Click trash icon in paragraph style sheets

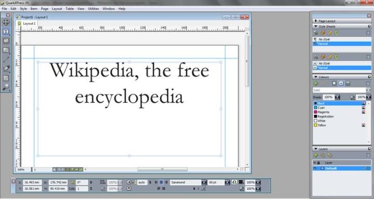click(368, 33)
